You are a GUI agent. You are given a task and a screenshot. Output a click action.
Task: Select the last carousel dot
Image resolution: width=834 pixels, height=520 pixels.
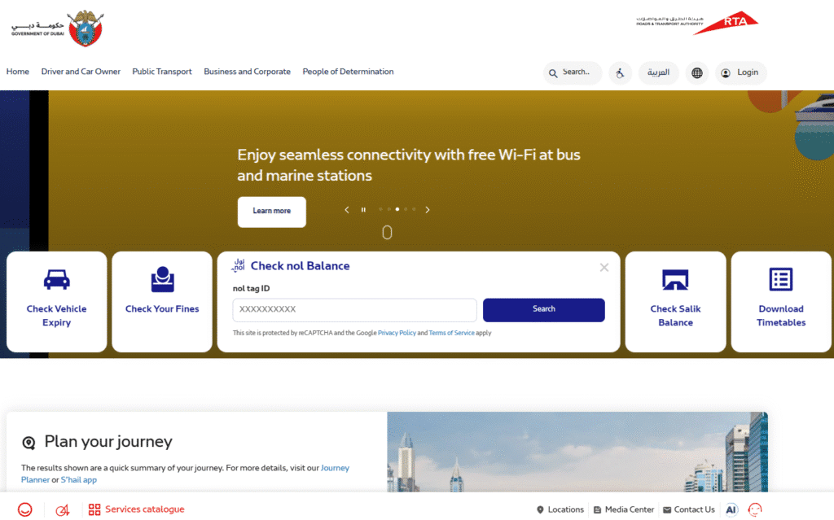[415, 209]
